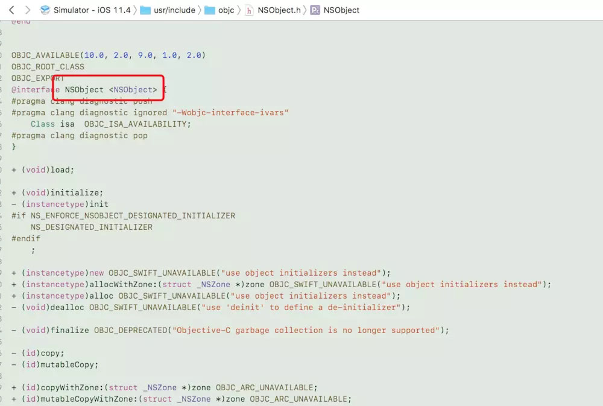The height and width of the screenshot is (406, 603).
Task: Click the @interface keyword
Action: [36, 90]
